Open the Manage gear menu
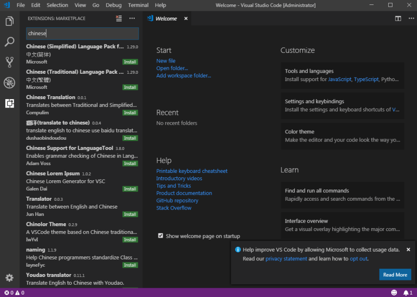This screenshot has width=417, height=297. 9,278
